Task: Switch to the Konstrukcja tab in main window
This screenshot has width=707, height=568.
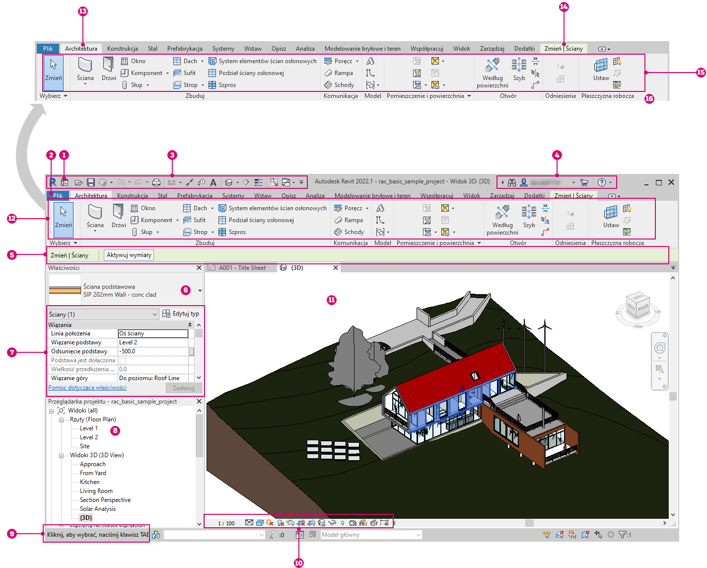Action: (x=133, y=196)
